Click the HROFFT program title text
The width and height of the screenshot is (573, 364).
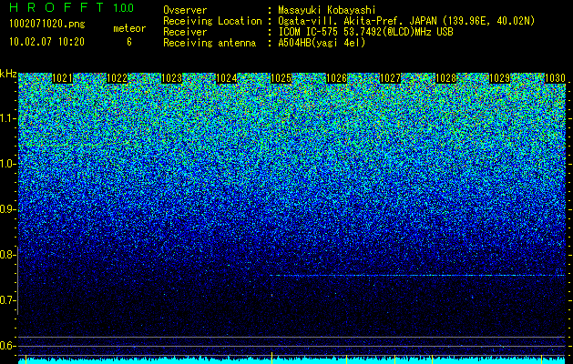point(56,7)
